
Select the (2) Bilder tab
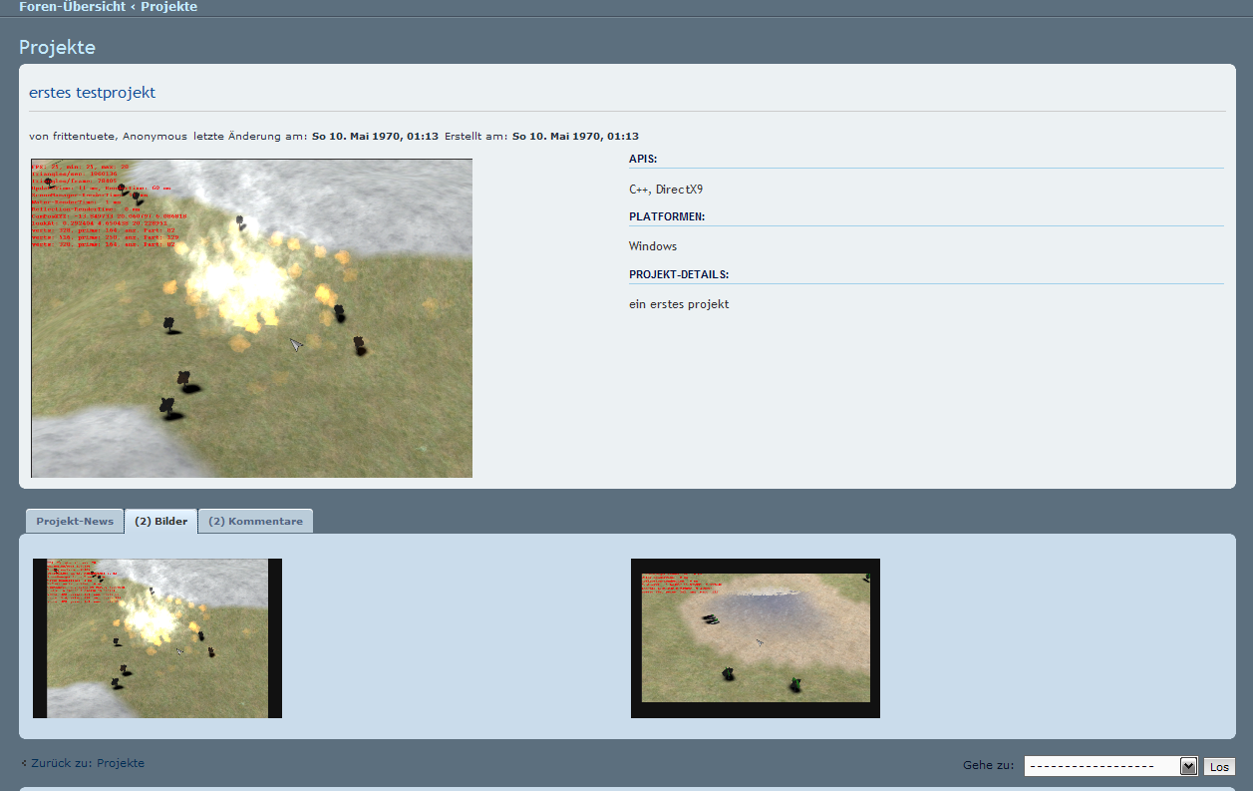pyautogui.click(x=160, y=522)
